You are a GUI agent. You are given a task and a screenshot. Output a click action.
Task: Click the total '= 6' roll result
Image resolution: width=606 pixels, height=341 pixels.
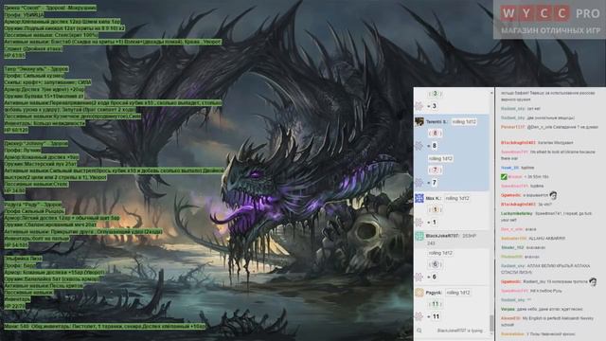(x=432, y=277)
